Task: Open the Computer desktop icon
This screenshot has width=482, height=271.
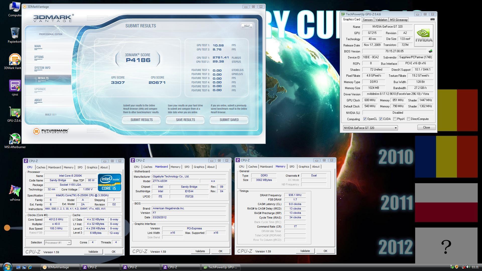Action: 15,9
